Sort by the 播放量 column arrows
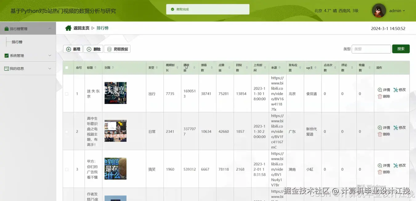 click(x=195, y=68)
